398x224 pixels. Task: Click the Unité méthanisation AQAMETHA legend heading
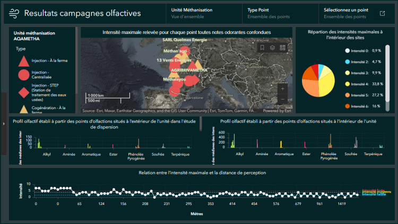pyautogui.click(x=34, y=35)
